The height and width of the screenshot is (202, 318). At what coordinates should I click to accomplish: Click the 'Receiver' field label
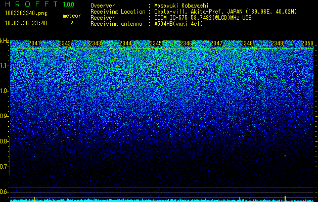[x=103, y=18]
